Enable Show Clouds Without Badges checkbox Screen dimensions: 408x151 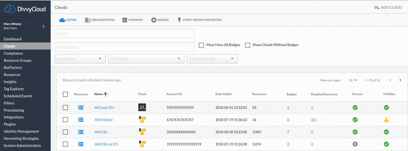coord(248,45)
